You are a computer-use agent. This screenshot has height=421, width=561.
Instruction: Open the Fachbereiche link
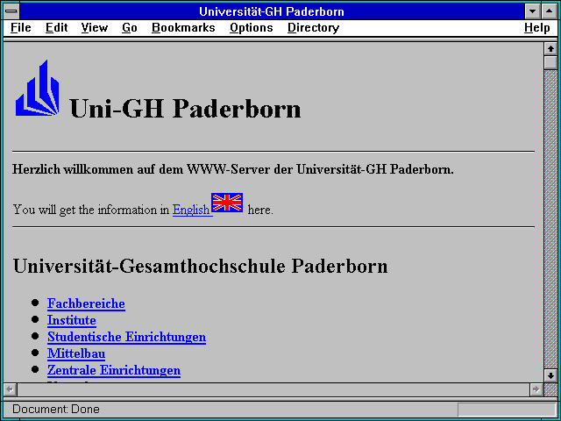[x=86, y=303]
